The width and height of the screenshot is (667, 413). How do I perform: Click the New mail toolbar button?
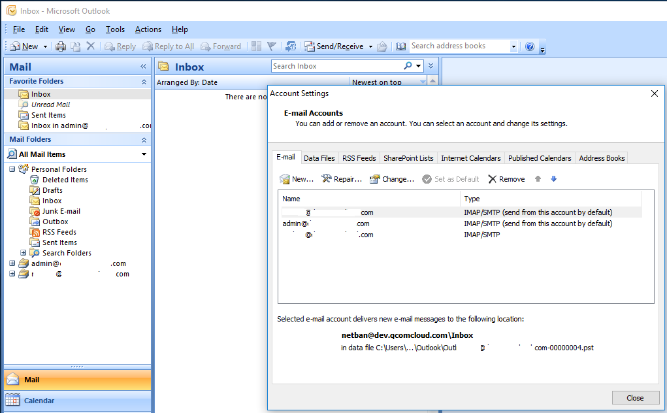24,46
